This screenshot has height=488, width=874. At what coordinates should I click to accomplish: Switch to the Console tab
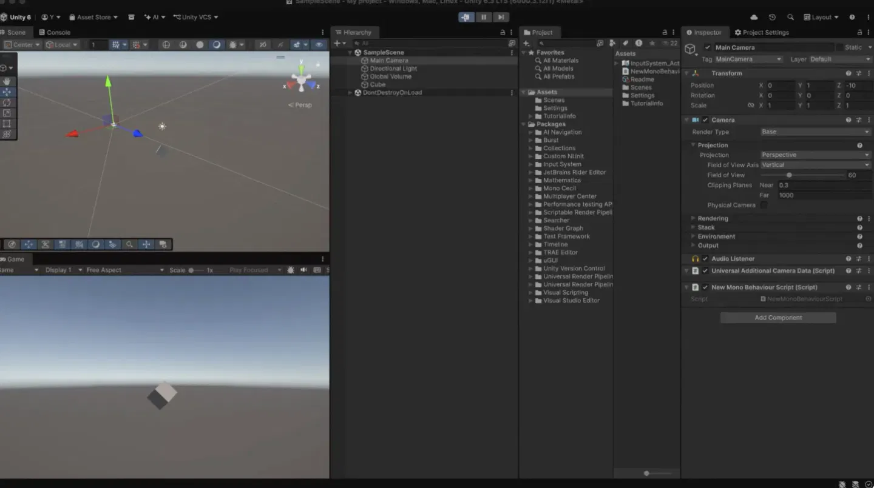pos(55,33)
